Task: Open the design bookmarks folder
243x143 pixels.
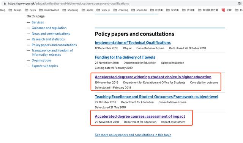Action: coord(15,10)
